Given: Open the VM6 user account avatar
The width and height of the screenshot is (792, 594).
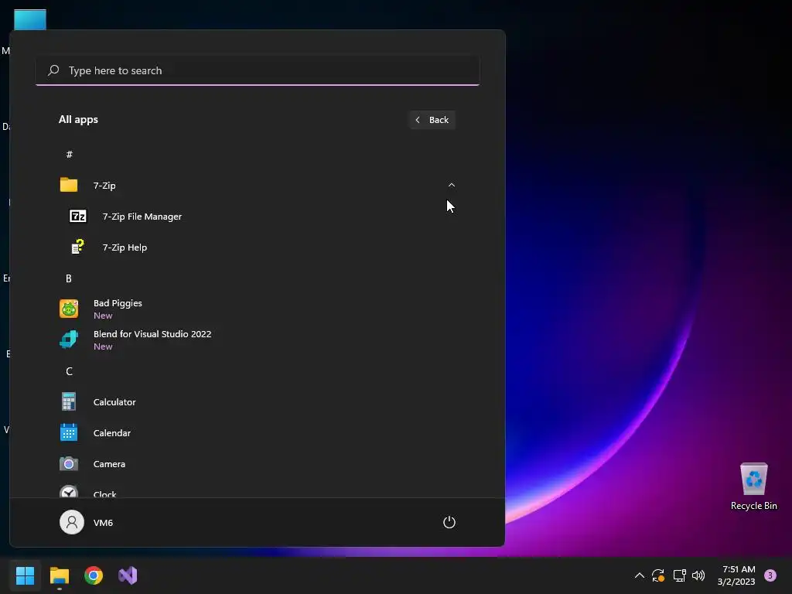Looking at the screenshot, I should coord(72,522).
